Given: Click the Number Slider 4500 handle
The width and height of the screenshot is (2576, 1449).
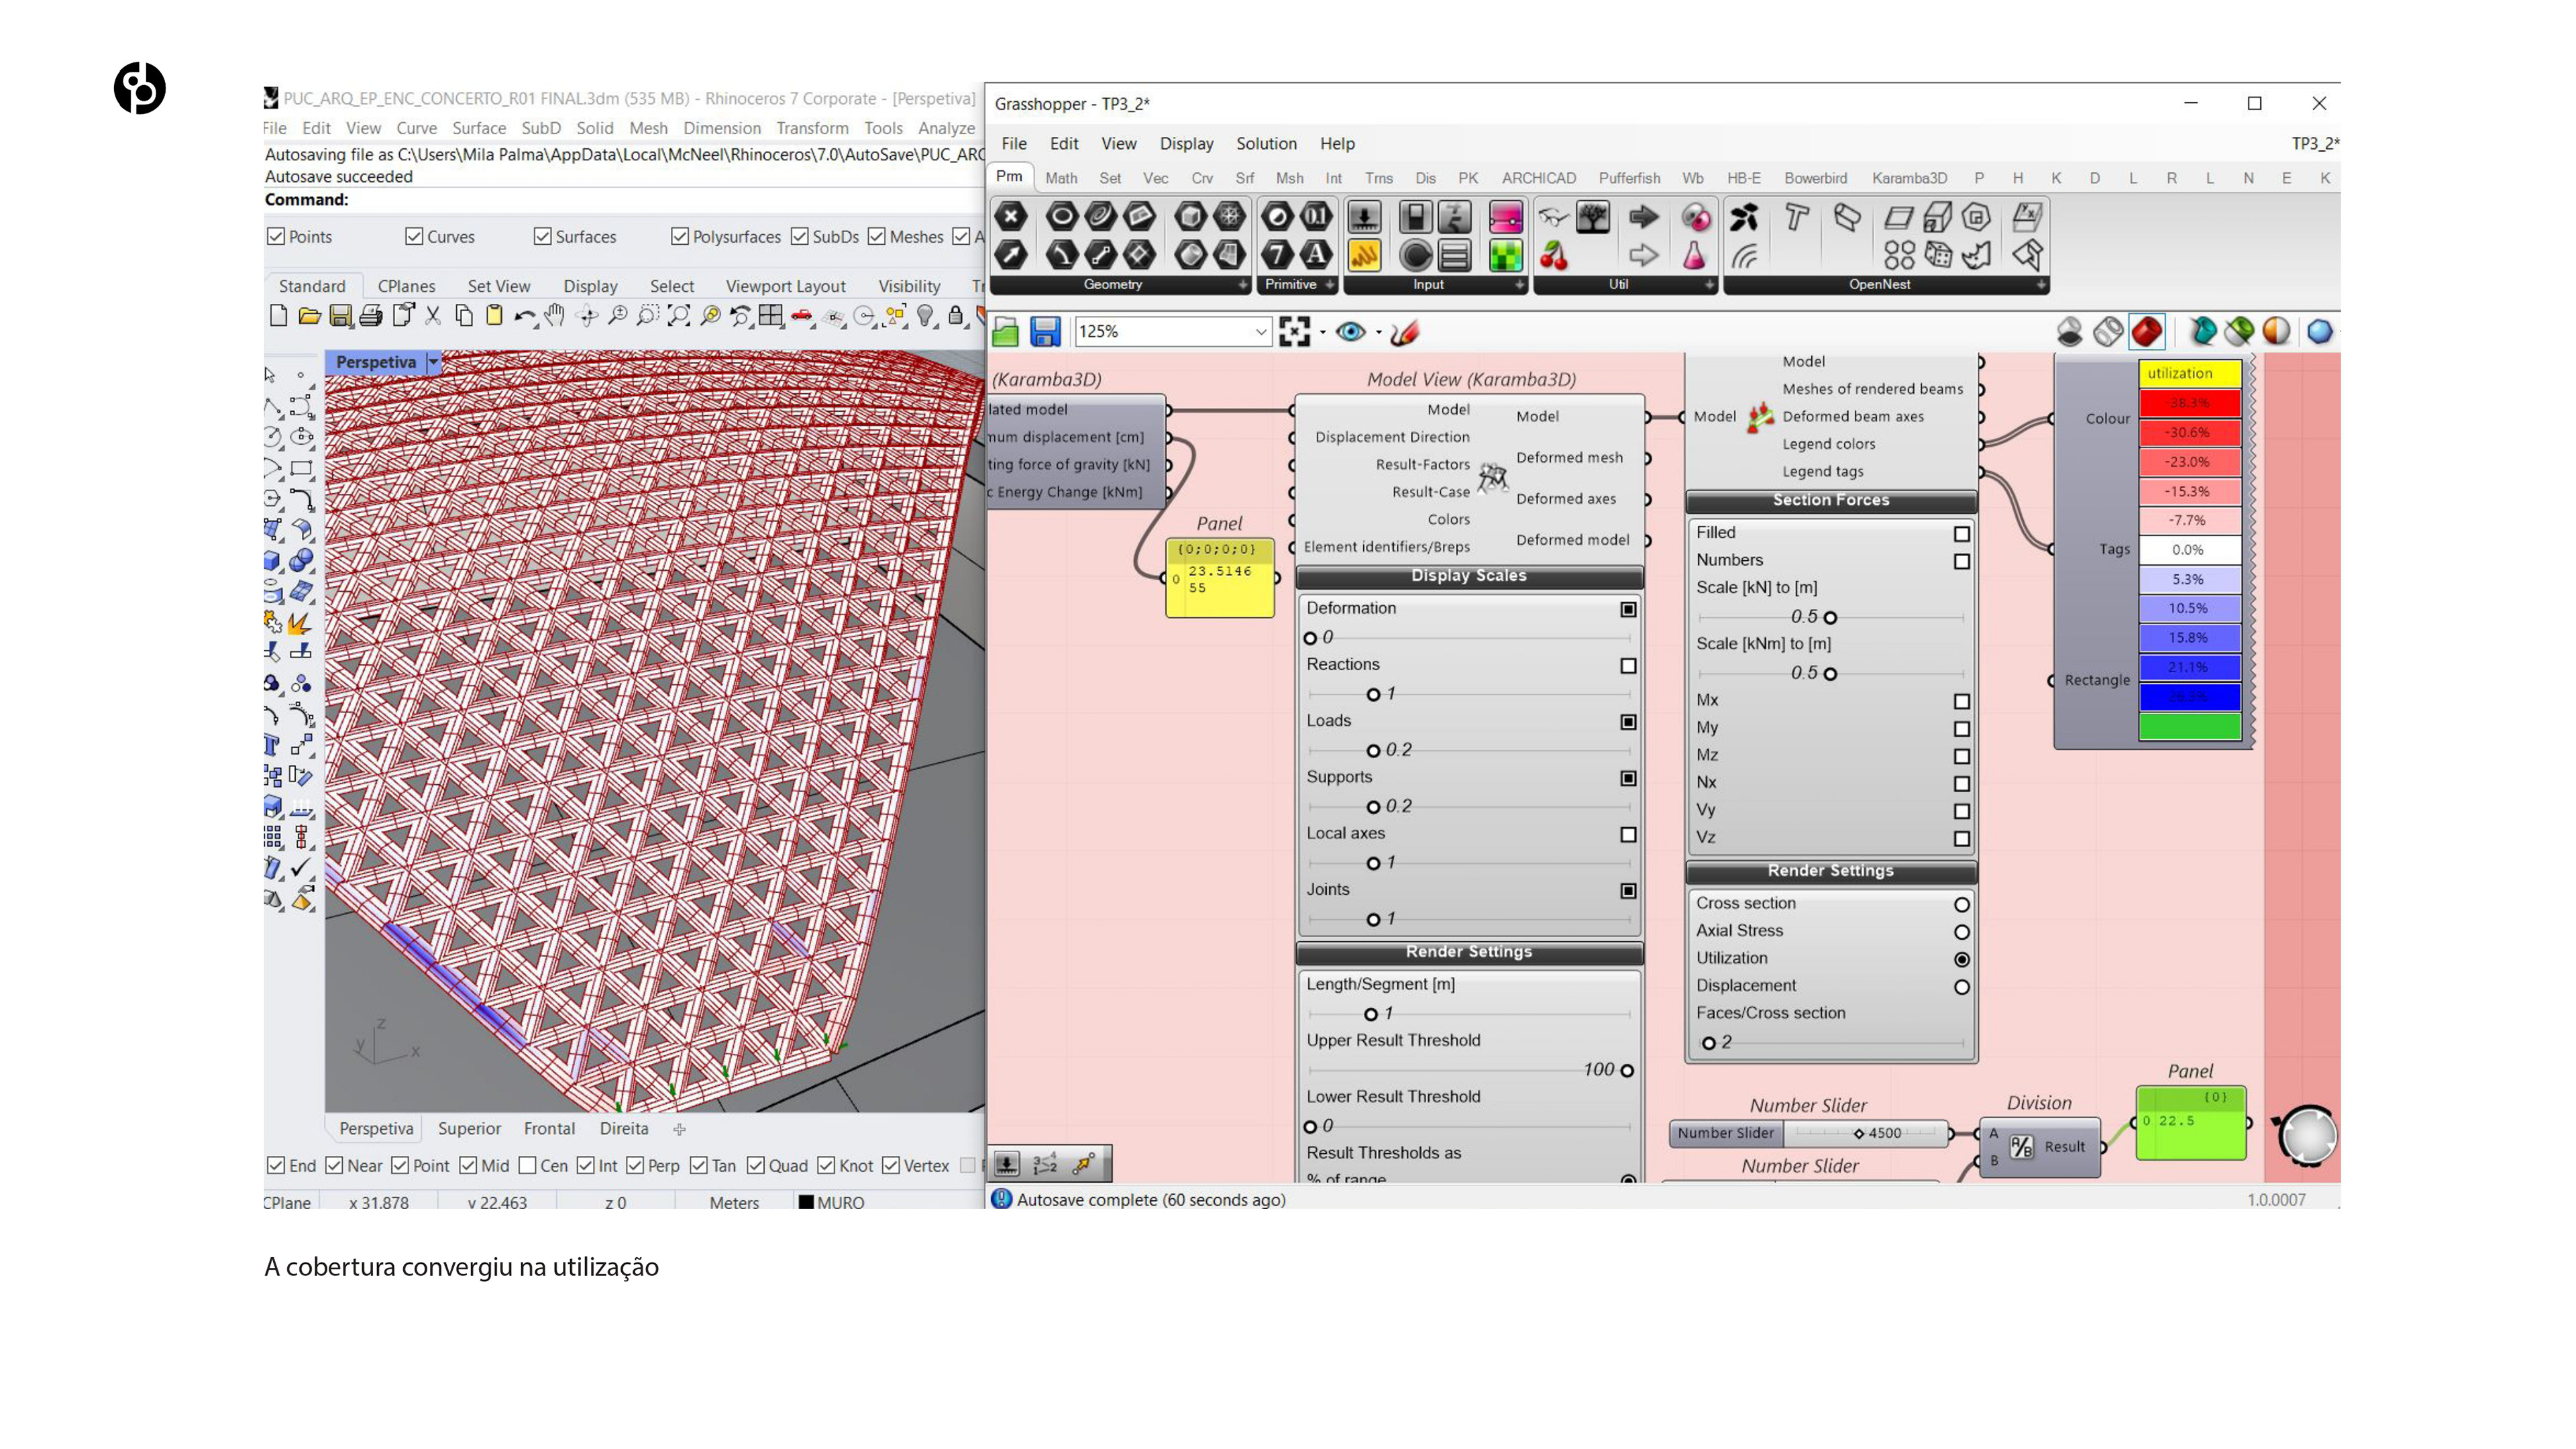Looking at the screenshot, I should (1859, 1133).
